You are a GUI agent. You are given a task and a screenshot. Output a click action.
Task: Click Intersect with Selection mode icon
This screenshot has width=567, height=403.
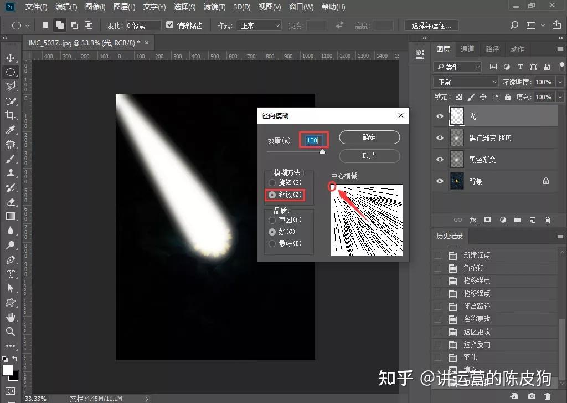(89, 25)
